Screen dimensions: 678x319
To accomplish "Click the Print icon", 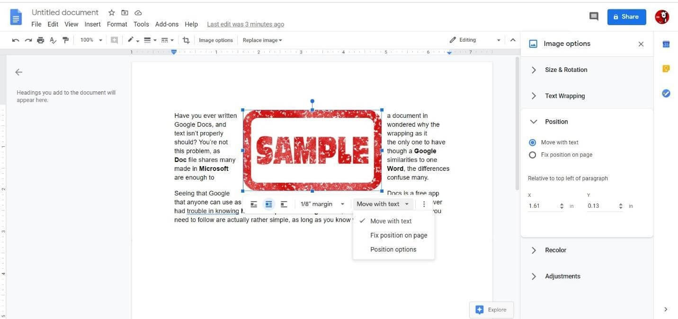I will coord(41,40).
